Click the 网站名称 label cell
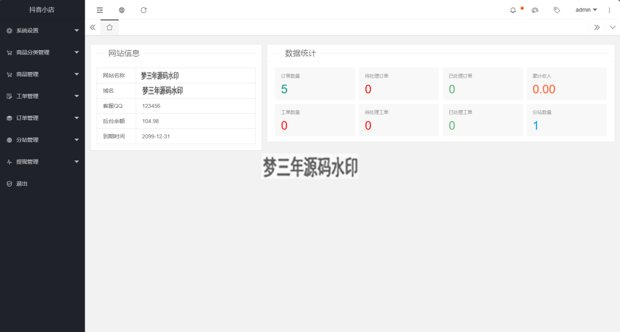620x332 pixels. click(x=116, y=76)
